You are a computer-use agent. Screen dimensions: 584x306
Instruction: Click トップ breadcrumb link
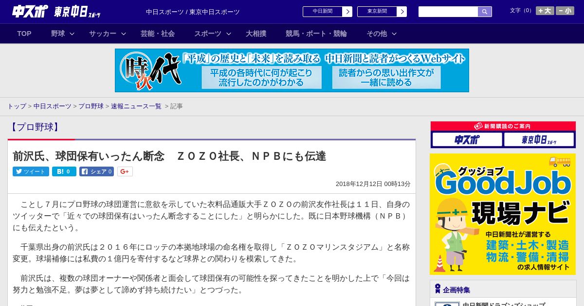tap(17, 106)
